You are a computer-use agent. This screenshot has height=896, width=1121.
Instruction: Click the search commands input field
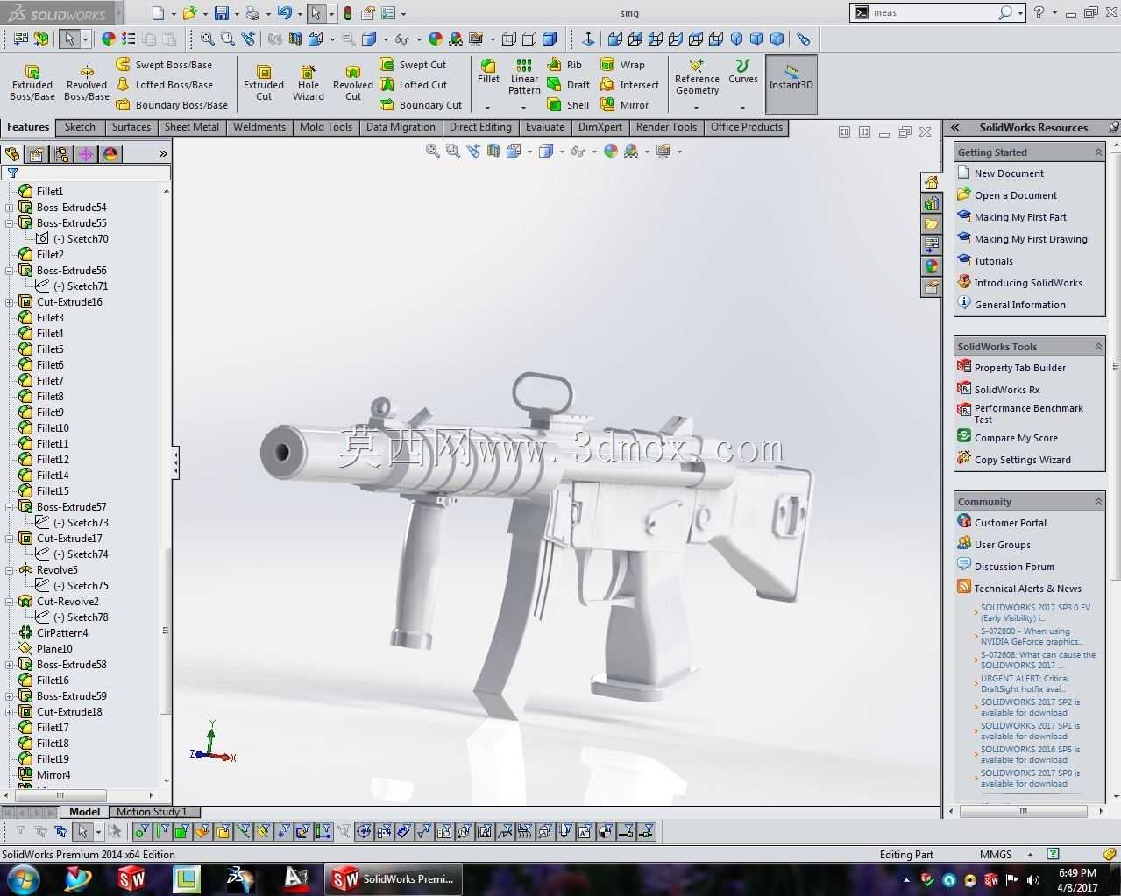pyautogui.click(x=933, y=12)
